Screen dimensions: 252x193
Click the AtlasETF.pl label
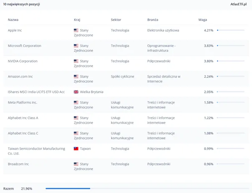pos(239,4)
